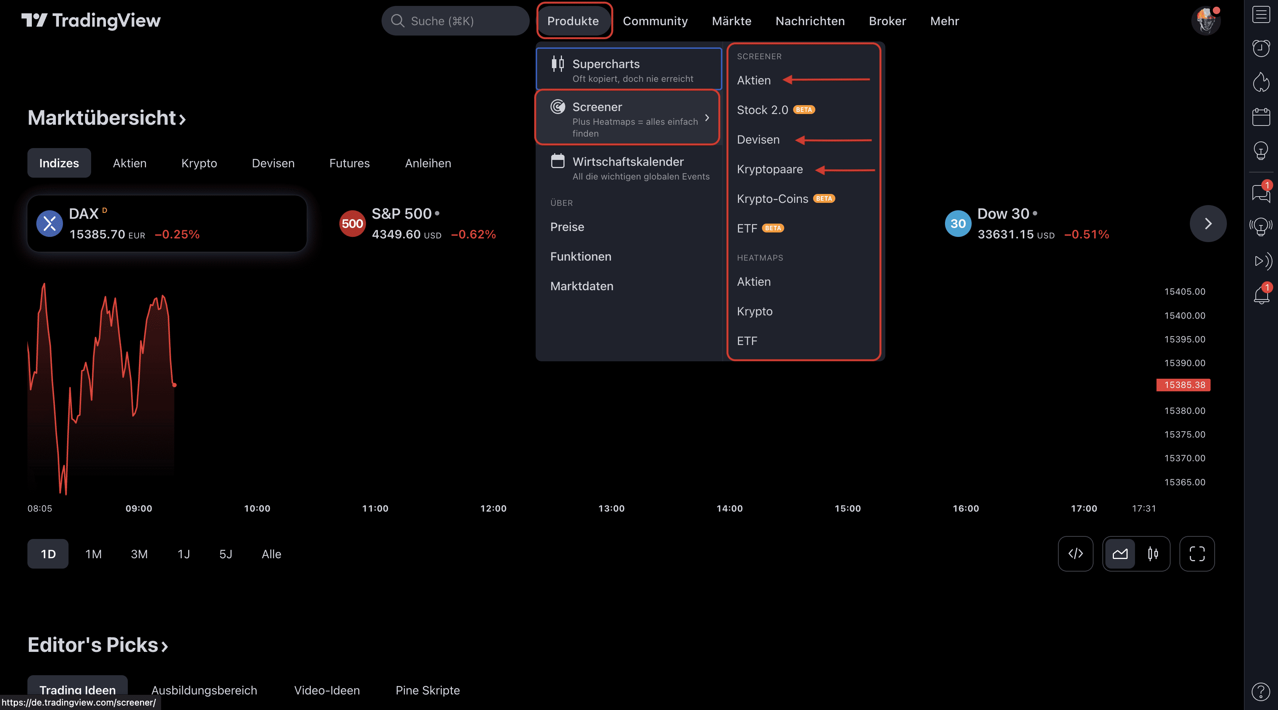Click the Pine script code icon below chart
The image size is (1278, 710).
[x=1075, y=554]
